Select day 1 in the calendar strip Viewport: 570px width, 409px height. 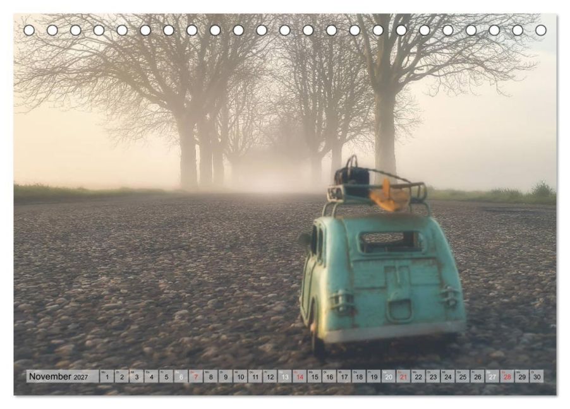(x=107, y=376)
